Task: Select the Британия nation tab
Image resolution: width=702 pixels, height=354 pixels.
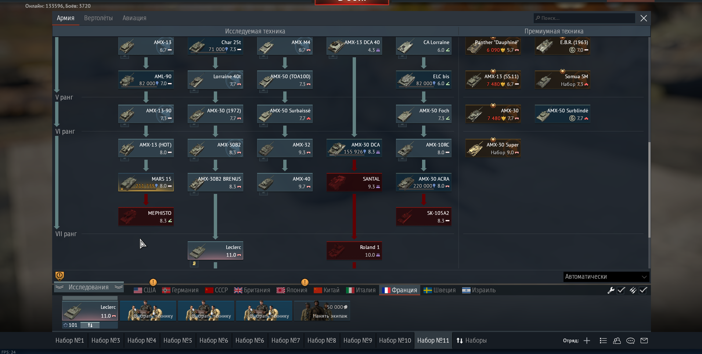Action: pos(252,290)
